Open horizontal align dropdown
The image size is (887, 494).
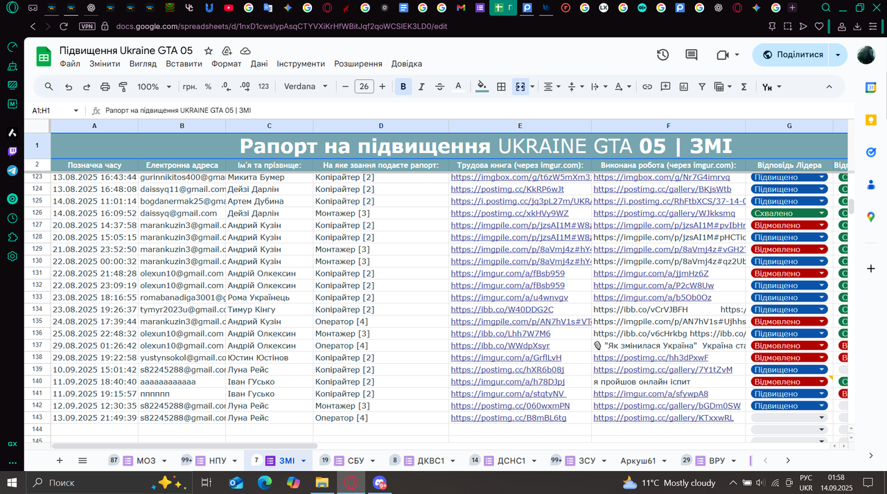point(552,87)
